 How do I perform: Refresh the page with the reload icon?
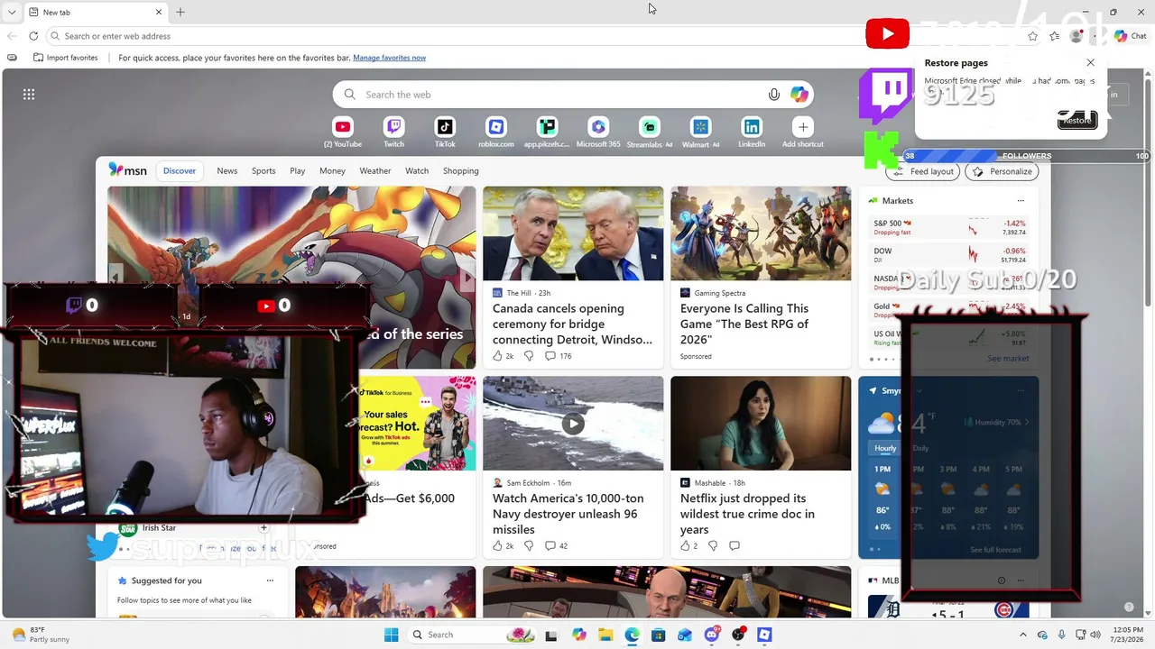pos(33,36)
